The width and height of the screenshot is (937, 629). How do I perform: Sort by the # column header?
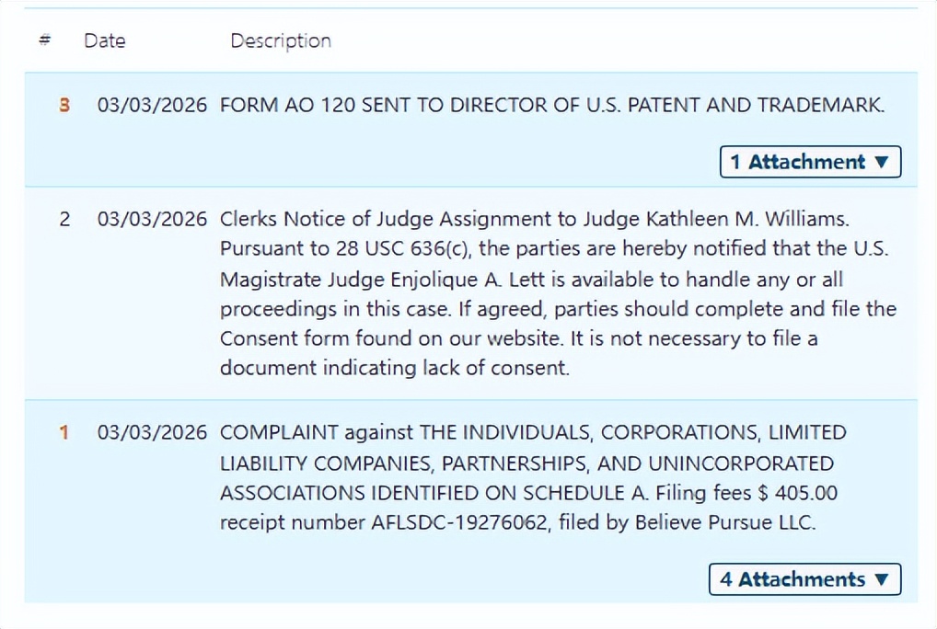[45, 40]
